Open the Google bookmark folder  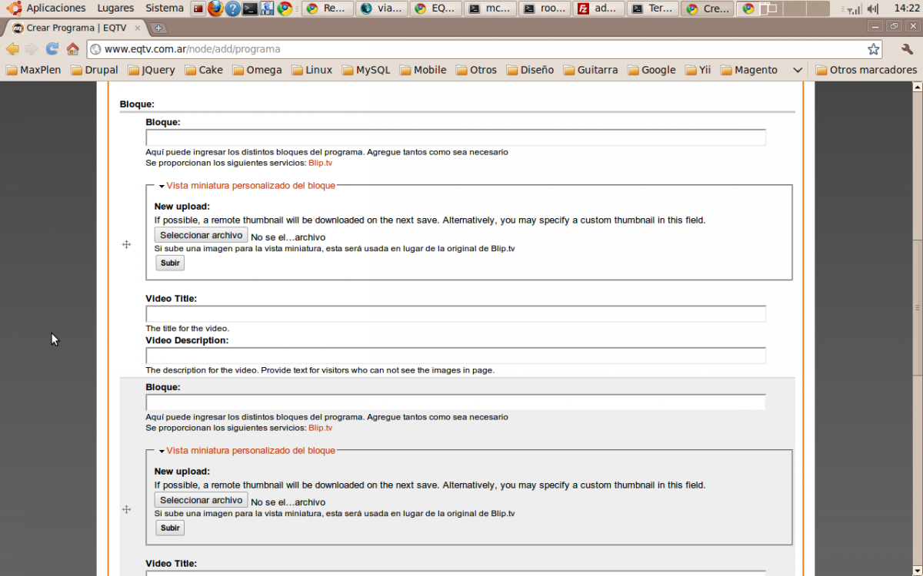pos(651,70)
